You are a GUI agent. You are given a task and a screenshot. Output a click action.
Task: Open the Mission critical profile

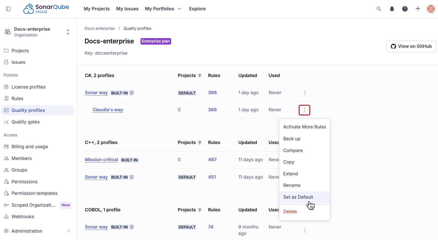(102, 160)
